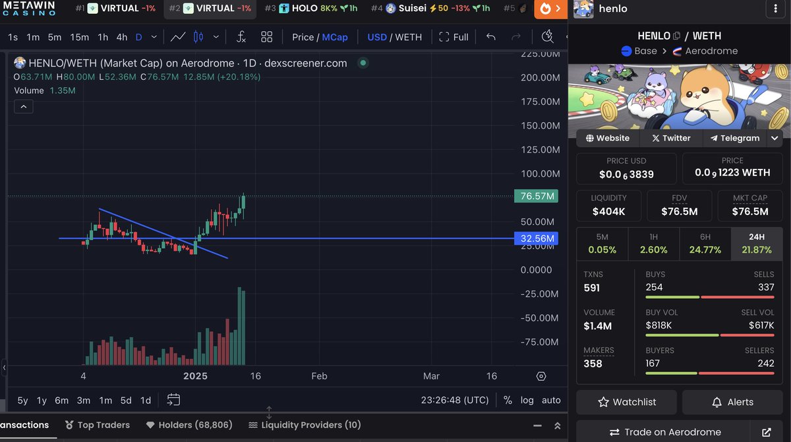
Task: Open the go-to-date calendar icon
Action: coord(173,400)
